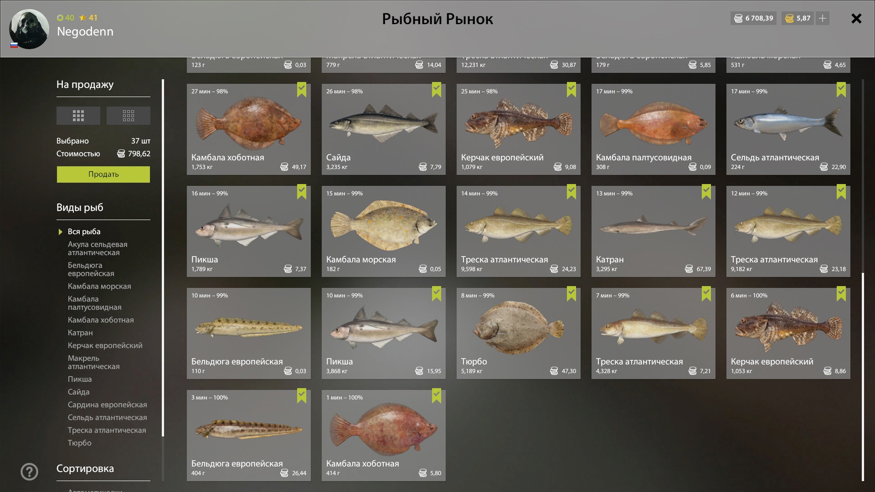Image resolution: width=875 pixels, height=492 pixels.
Task: Select Бельдюга европейская 110 г unselected card
Action: pos(249,333)
